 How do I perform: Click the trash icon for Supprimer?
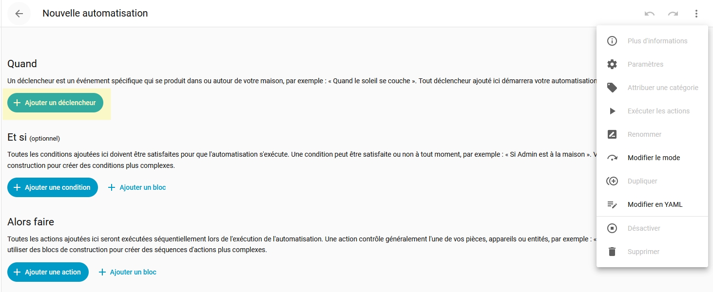(x=612, y=252)
